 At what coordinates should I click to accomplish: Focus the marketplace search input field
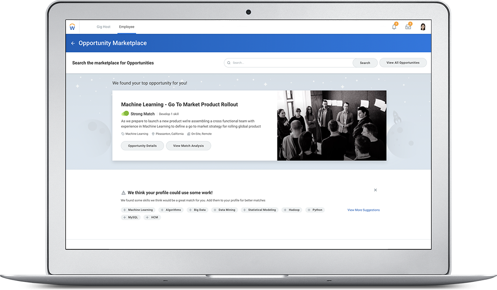click(x=289, y=63)
